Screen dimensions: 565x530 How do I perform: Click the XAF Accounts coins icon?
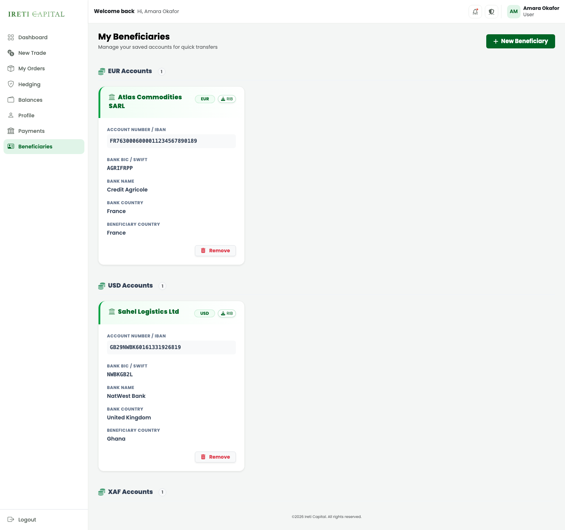pyautogui.click(x=102, y=492)
